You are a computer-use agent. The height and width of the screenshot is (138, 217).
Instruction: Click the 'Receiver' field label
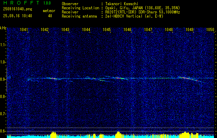point(70,12)
